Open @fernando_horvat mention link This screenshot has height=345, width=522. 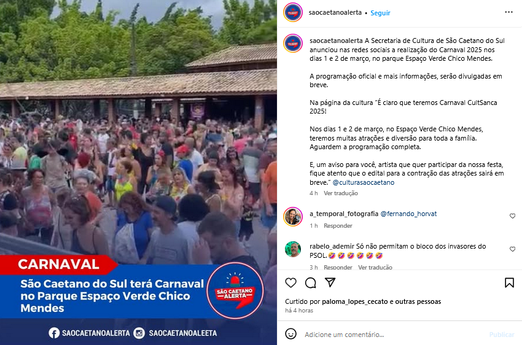[408, 214]
